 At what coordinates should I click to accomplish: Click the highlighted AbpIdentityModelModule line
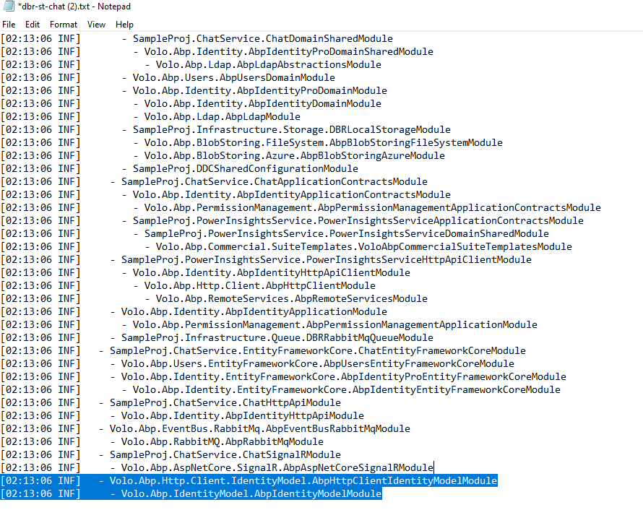tap(191, 494)
